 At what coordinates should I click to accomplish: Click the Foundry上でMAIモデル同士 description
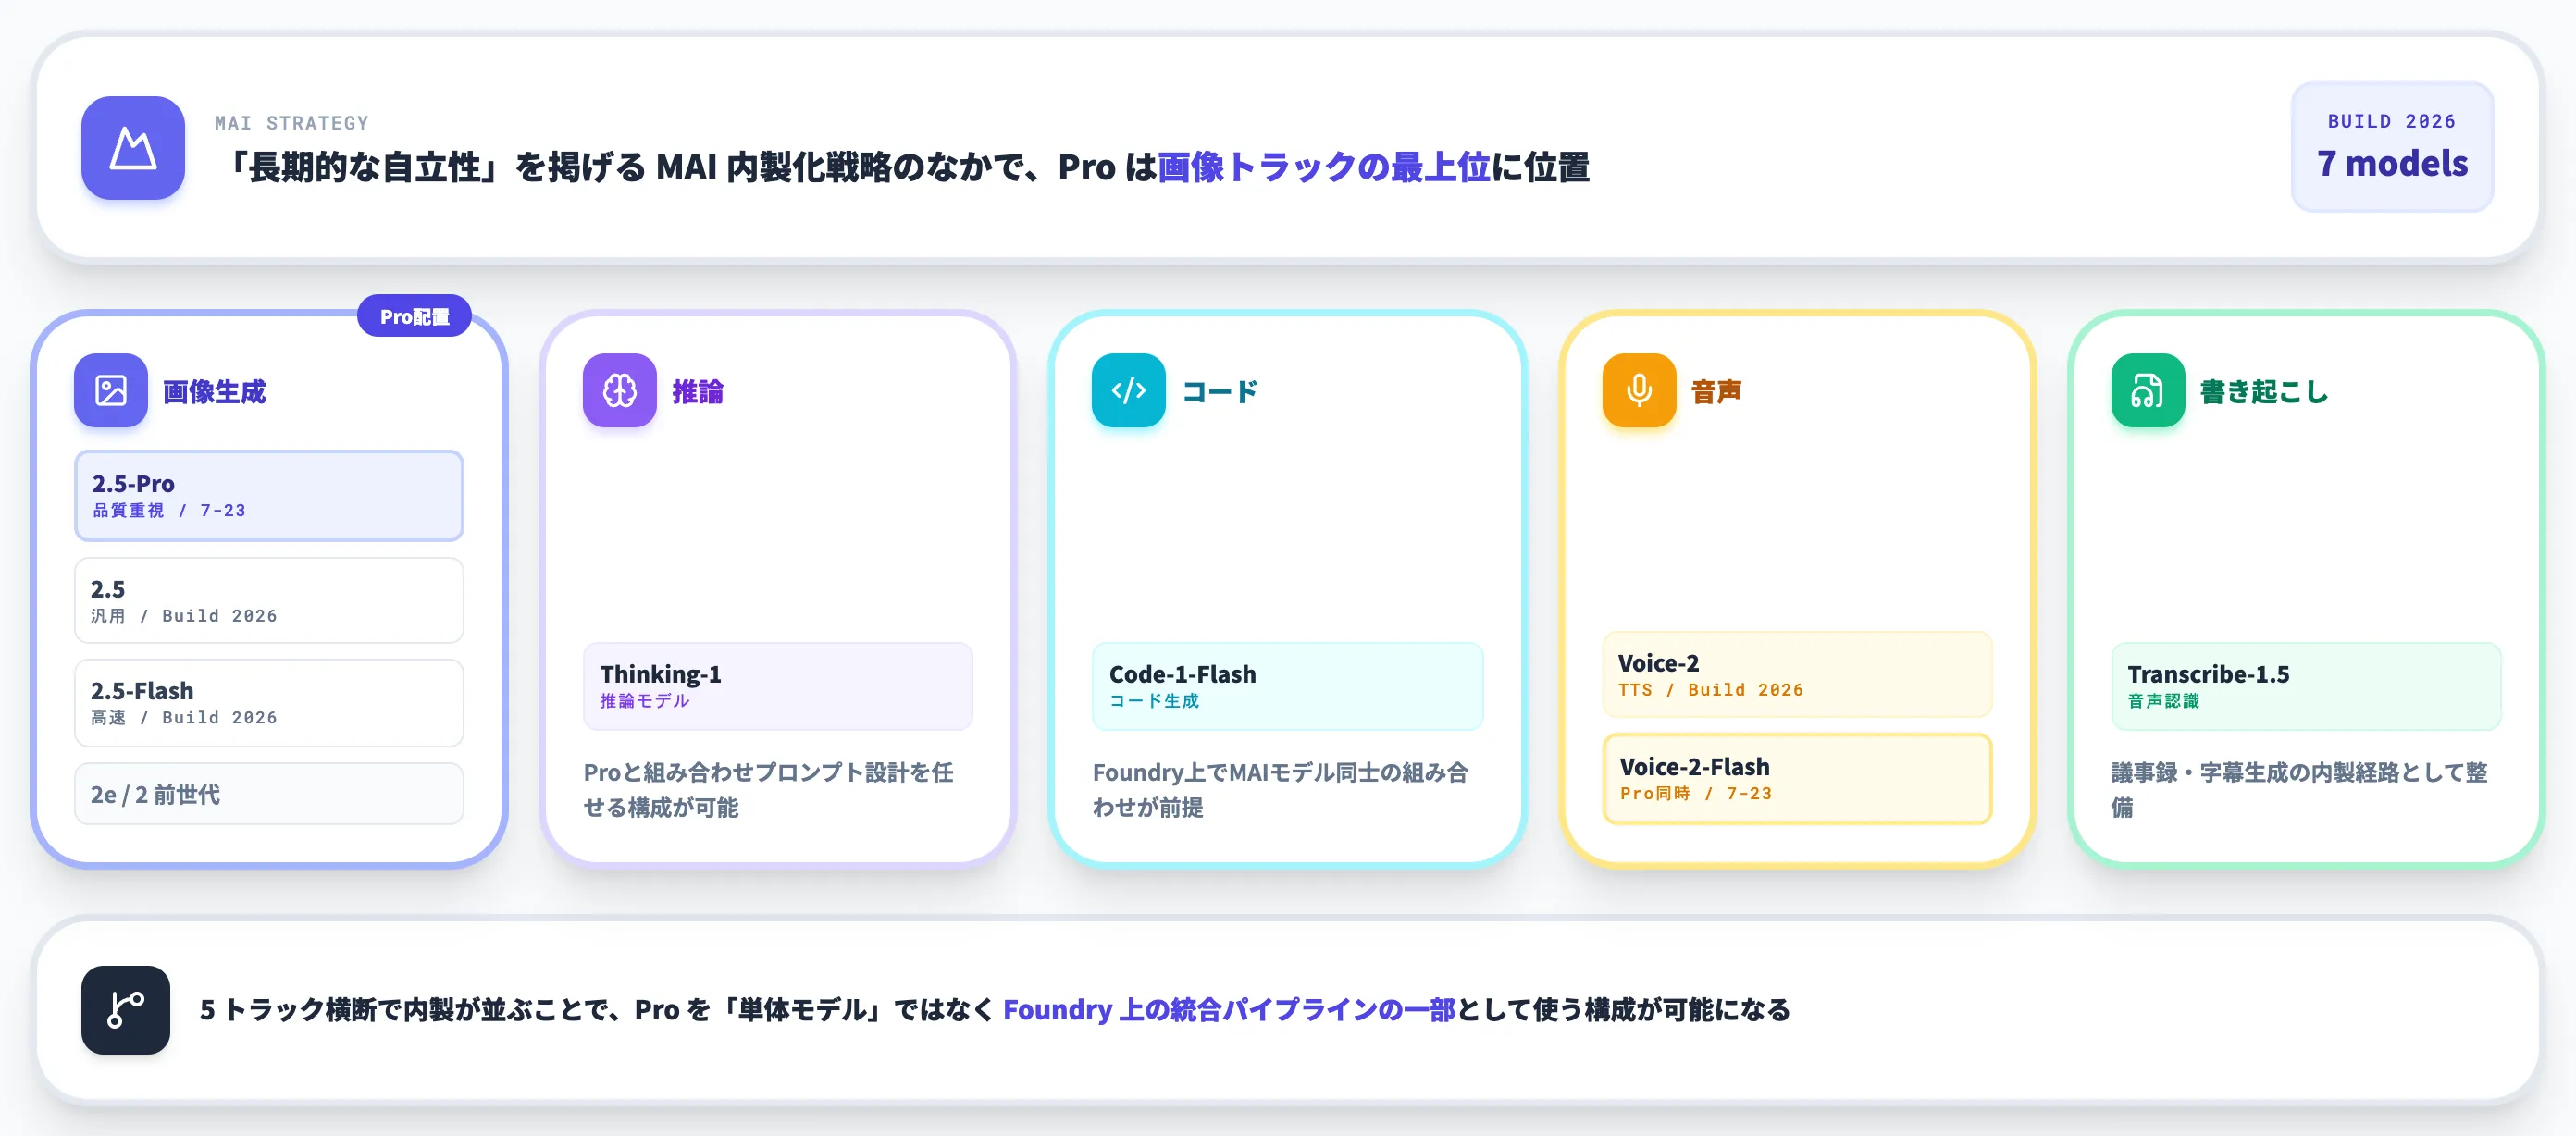1280,790
